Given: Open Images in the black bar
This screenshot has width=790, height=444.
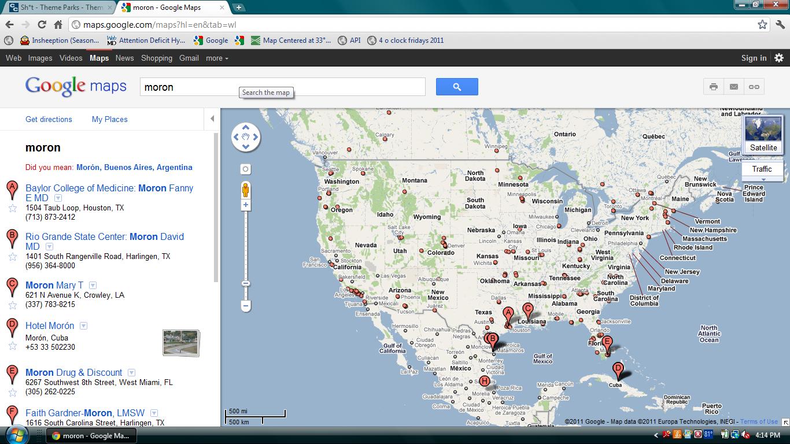Looking at the screenshot, I should click(x=40, y=58).
